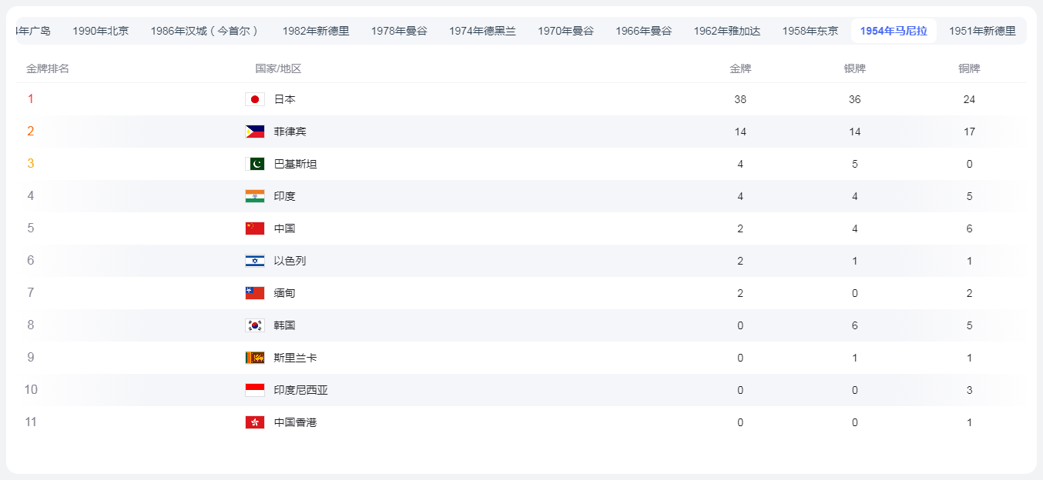This screenshot has width=1043, height=480.
Task: Click rank number 10 for 印度尼西亚
Action: 31,390
